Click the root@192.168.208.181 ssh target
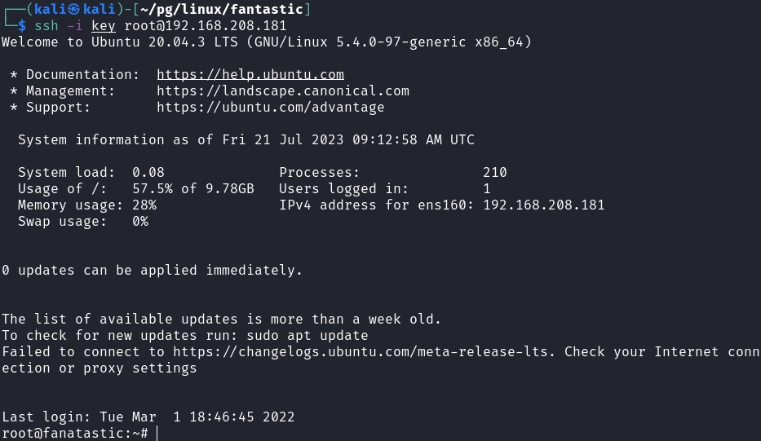 pos(205,25)
